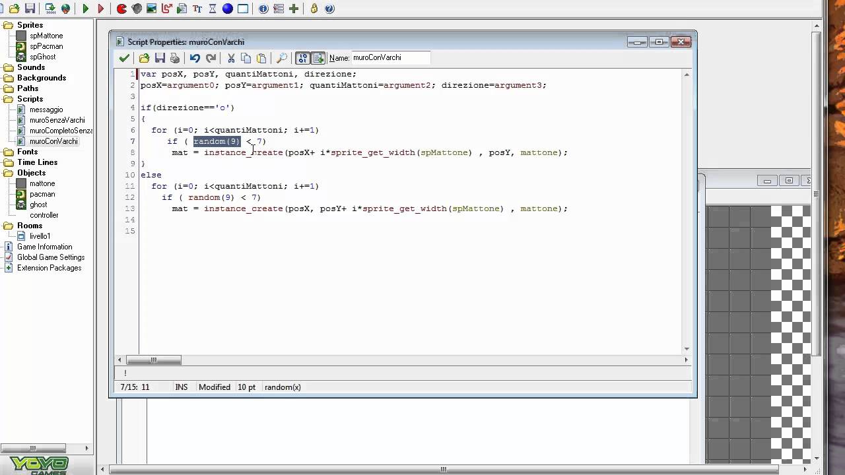Create a new time line (hourglass icon)
The height and width of the screenshot is (475, 845).
pos(213,9)
